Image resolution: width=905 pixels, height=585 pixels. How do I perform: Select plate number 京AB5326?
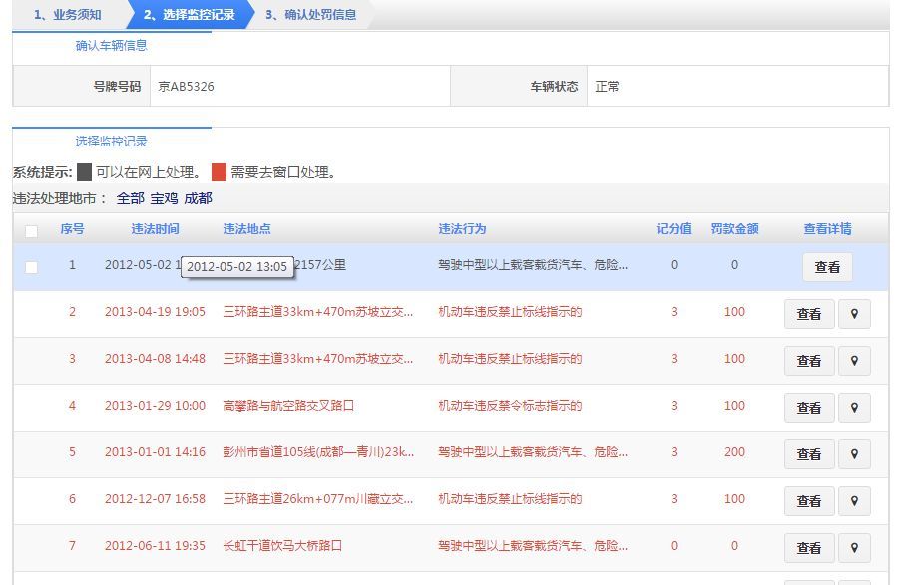click(186, 87)
